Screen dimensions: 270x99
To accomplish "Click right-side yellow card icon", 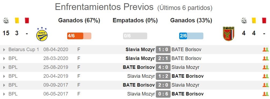I will coord(254,20).
